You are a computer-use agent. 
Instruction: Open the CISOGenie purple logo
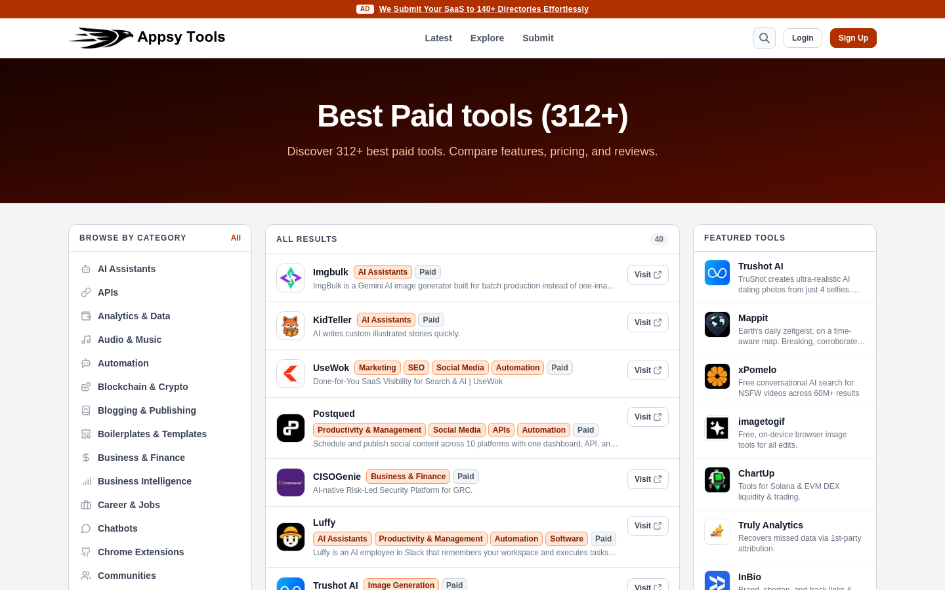coord(291,482)
